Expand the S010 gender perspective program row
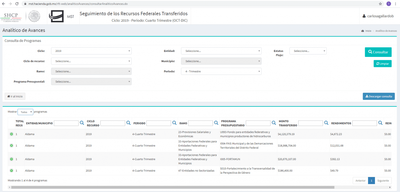 point(11,171)
